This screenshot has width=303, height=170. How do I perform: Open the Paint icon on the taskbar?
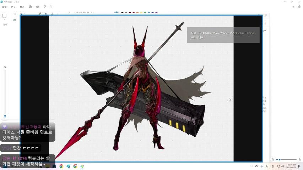coord(68,166)
